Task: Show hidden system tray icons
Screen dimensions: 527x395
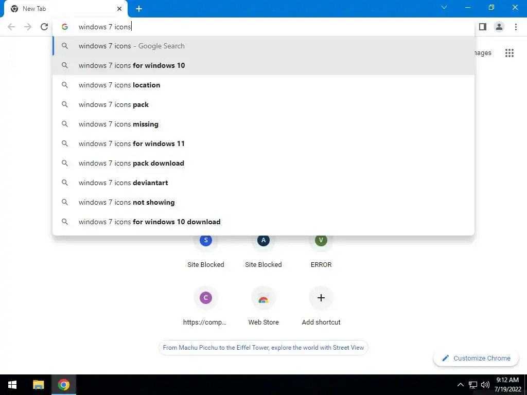Action: (x=461, y=385)
